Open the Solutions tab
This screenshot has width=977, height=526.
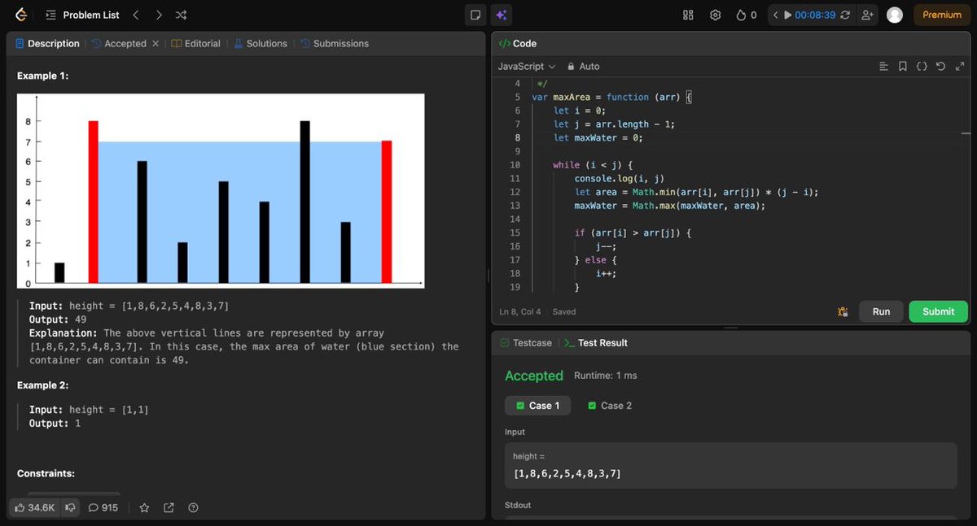point(261,44)
